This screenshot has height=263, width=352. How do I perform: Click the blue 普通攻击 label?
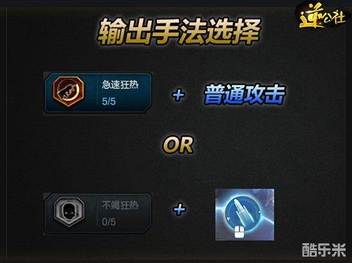[244, 94]
